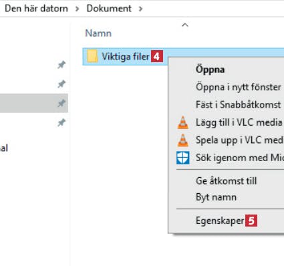The image size is (284, 266).
Task: Expand the chevron after Den här datorn
Action: (x=78, y=9)
